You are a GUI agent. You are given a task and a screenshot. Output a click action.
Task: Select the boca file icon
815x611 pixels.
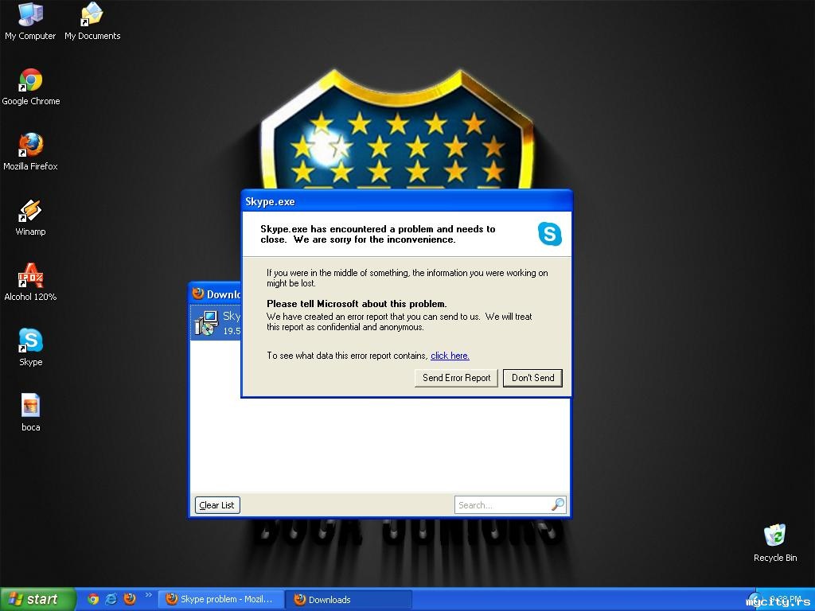coord(31,412)
